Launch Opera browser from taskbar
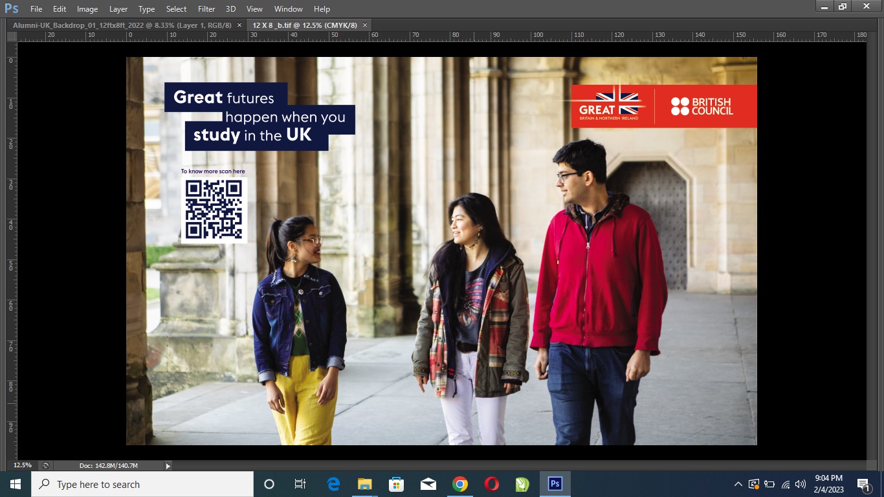The width and height of the screenshot is (884, 497). click(x=492, y=484)
